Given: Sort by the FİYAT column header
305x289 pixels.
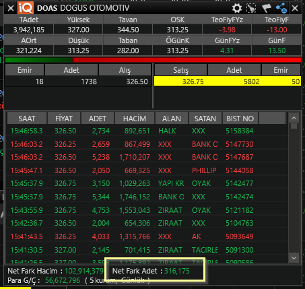Looking at the screenshot, I should (x=64, y=119).
